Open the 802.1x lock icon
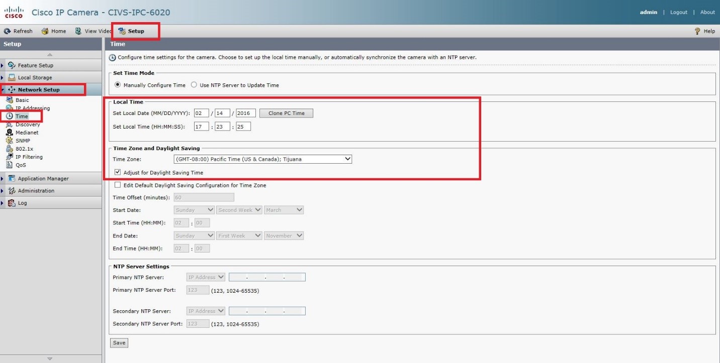Image resolution: width=720 pixels, height=363 pixels. pos(10,149)
